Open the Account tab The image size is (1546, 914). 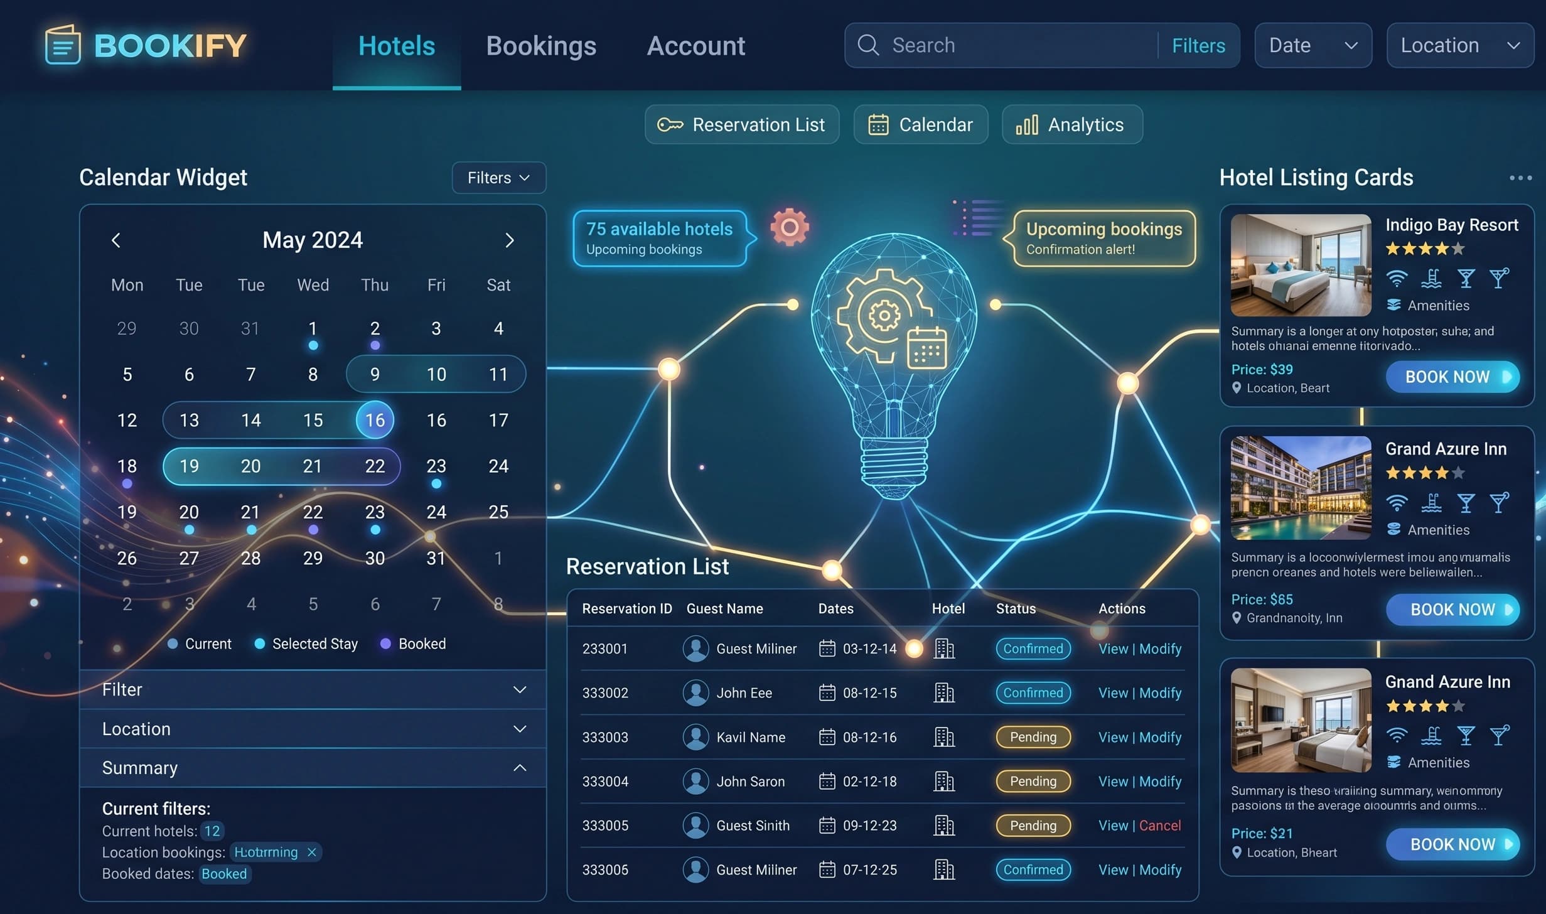pyautogui.click(x=696, y=46)
